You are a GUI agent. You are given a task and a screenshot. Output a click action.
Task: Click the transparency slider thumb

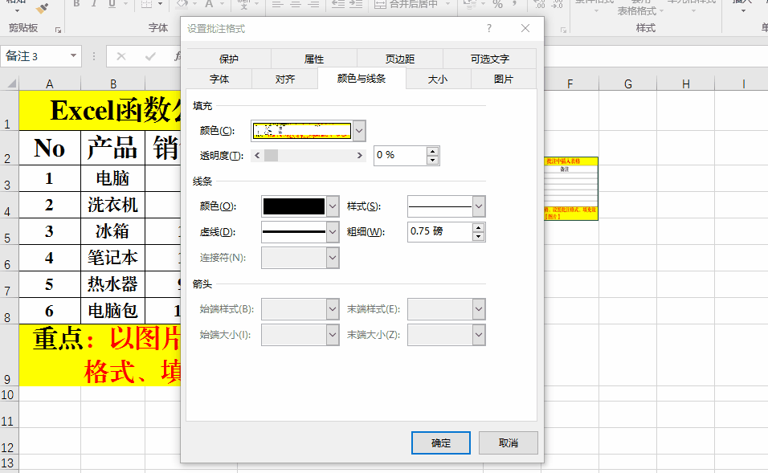coord(271,155)
